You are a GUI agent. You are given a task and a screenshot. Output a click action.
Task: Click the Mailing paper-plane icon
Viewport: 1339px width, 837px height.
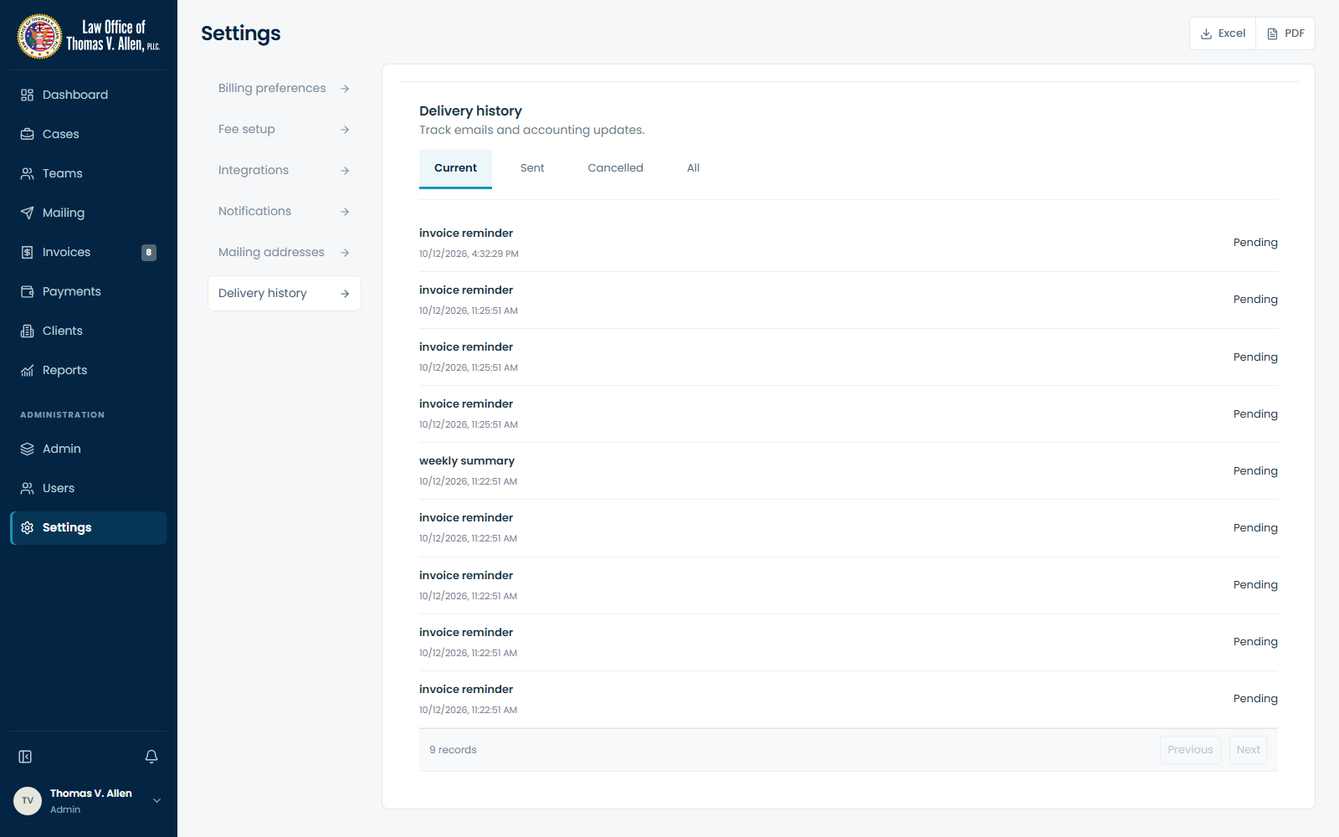click(x=27, y=213)
